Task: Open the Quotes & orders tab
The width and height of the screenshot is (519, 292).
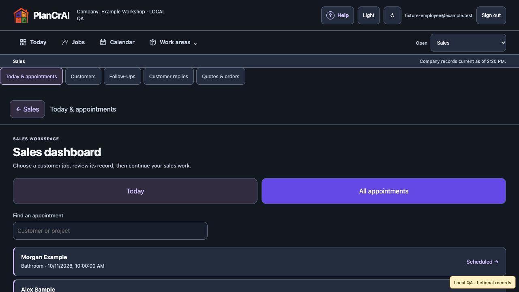Action: pyautogui.click(x=221, y=76)
